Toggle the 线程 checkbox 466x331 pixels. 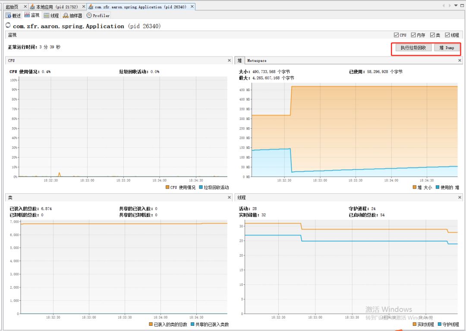pos(447,35)
